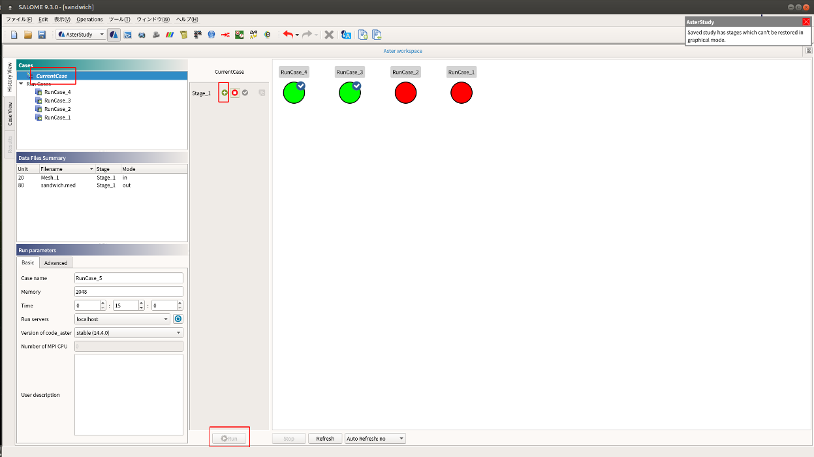Viewport: 814px width, 457px height.
Task: Open the Operations menu
Action: [x=89, y=20]
